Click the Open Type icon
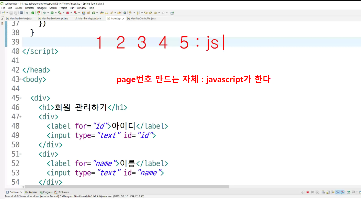This screenshot has height=199, width=361. 102,13
